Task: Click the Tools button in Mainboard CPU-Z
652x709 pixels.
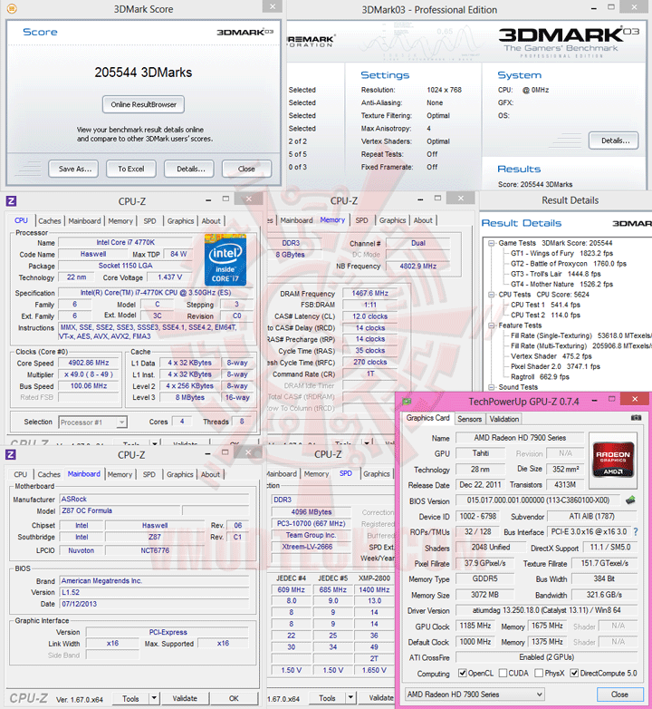Action: tap(130, 698)
